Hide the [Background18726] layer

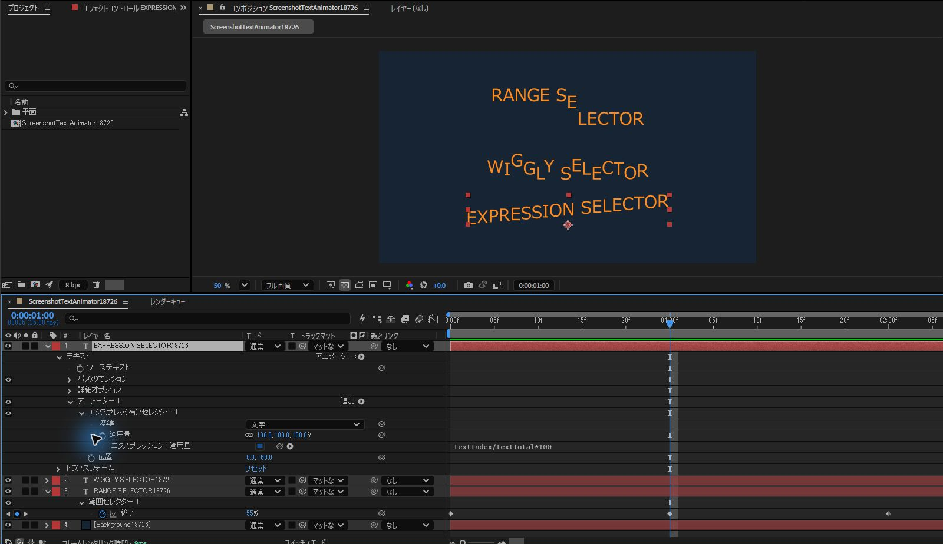[x=8, y=525]
